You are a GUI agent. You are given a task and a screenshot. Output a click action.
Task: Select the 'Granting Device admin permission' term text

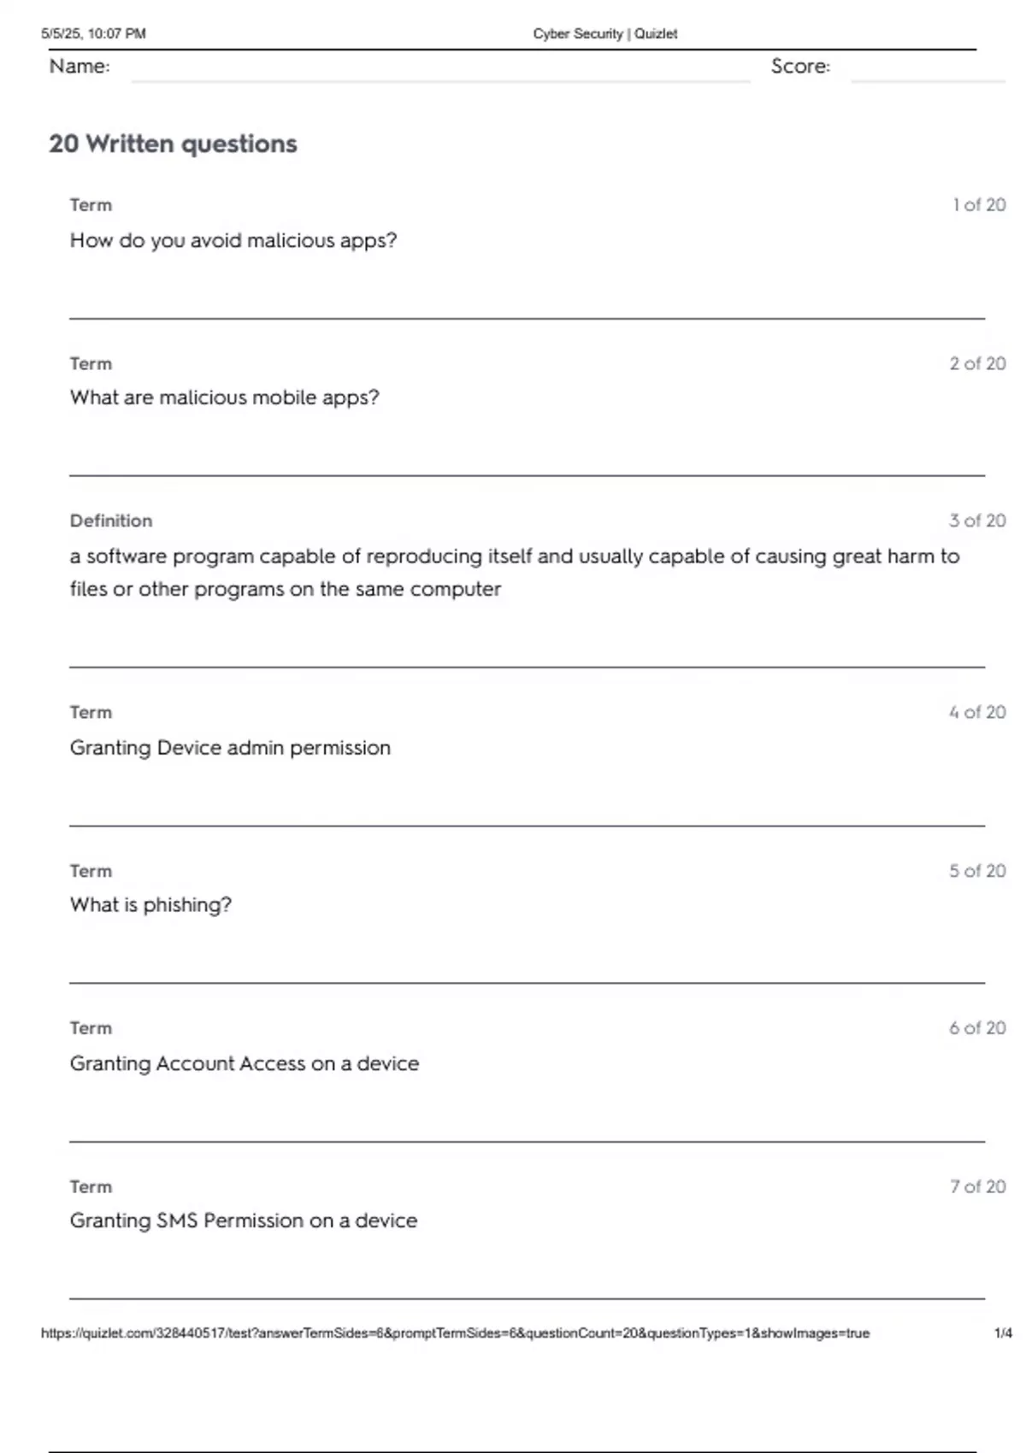[x=230, y=748]
